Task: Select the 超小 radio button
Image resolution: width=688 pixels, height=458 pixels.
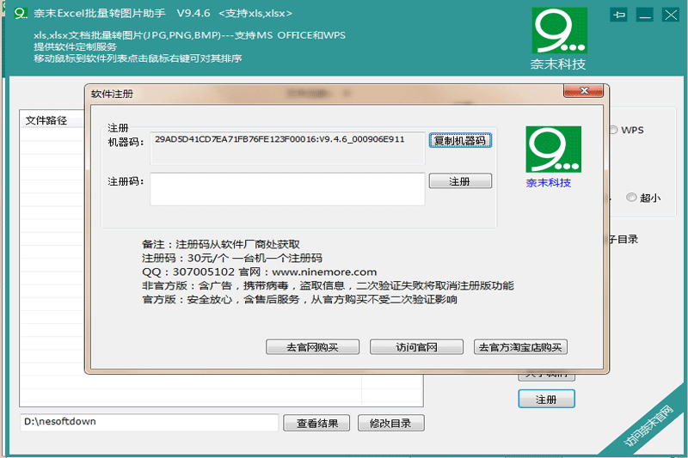Action: (631, 198)
